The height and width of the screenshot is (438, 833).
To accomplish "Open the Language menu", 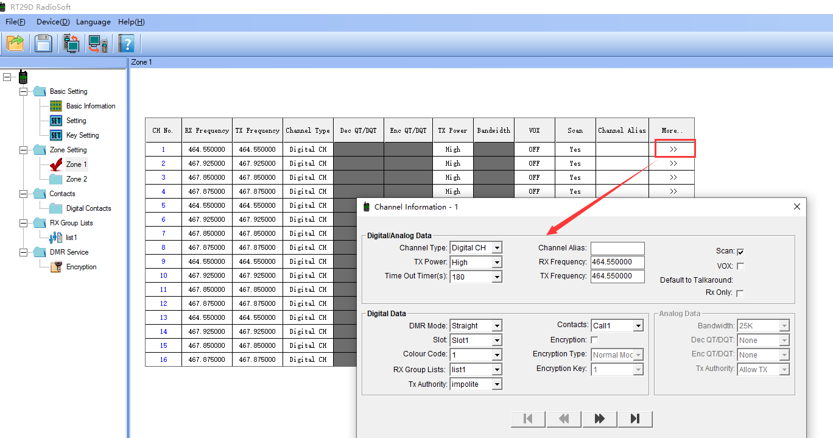I will pyautogui.click(x=93, y=22).
